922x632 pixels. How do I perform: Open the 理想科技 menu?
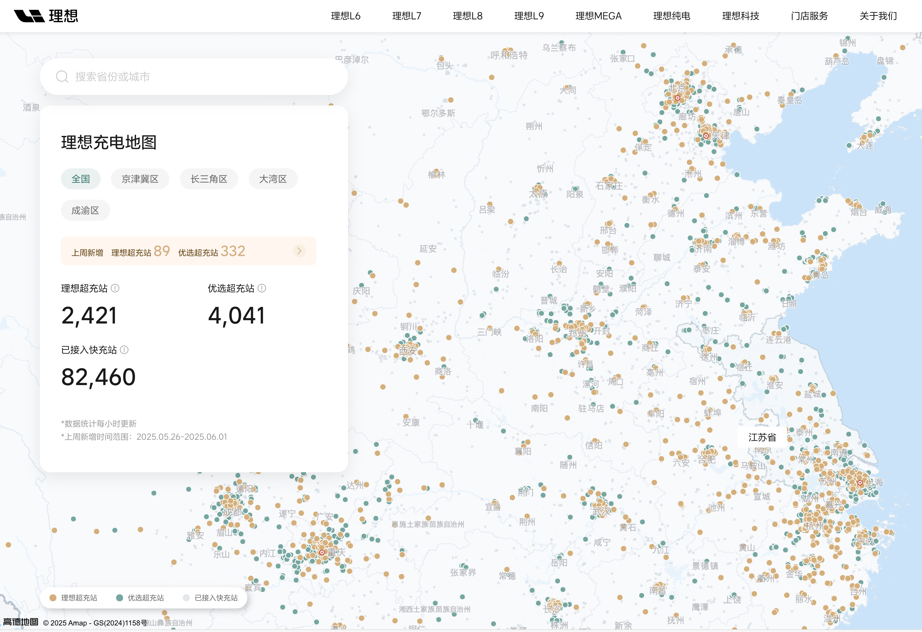[741, 16]
